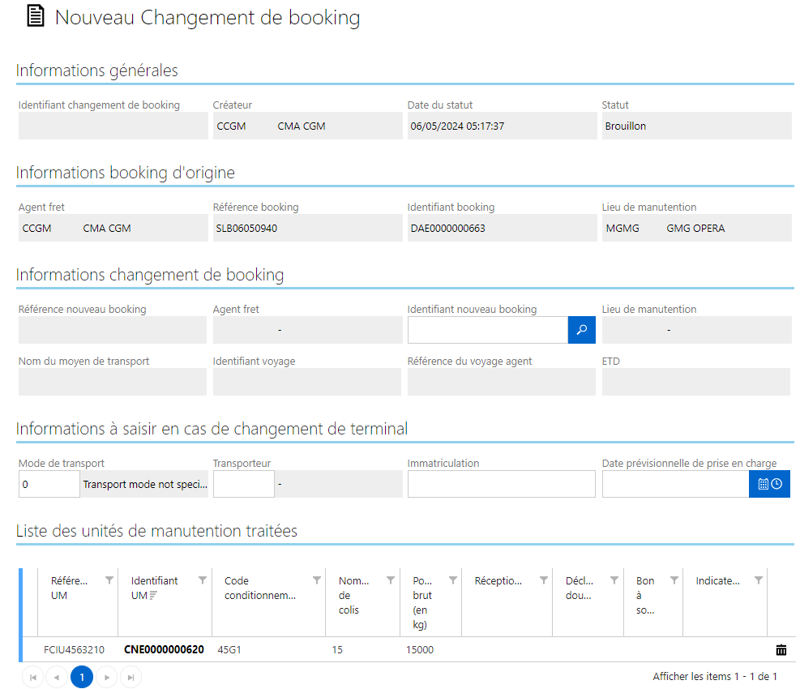Click the cell 45G1
The width and height of the screenshot is (800, 689).
pos(229,650)
